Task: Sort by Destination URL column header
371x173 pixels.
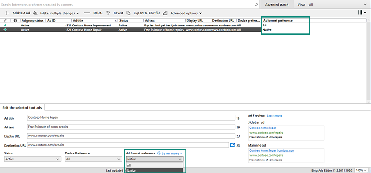Action: 223,21
